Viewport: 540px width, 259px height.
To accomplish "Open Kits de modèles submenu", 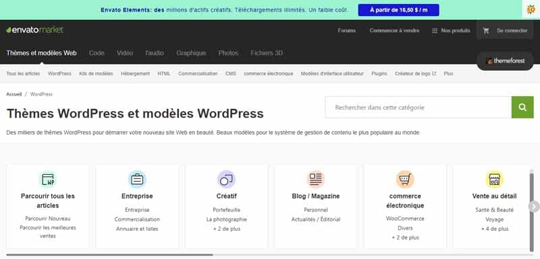I will pyautogui.click(x=96, y=73).
